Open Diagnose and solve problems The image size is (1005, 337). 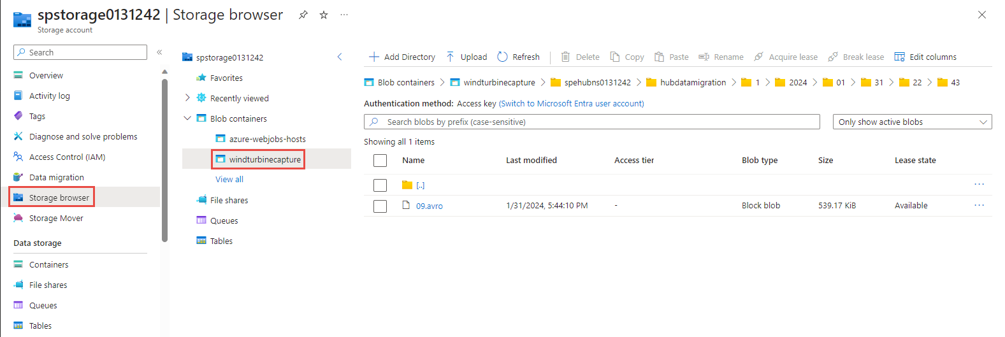83,136
